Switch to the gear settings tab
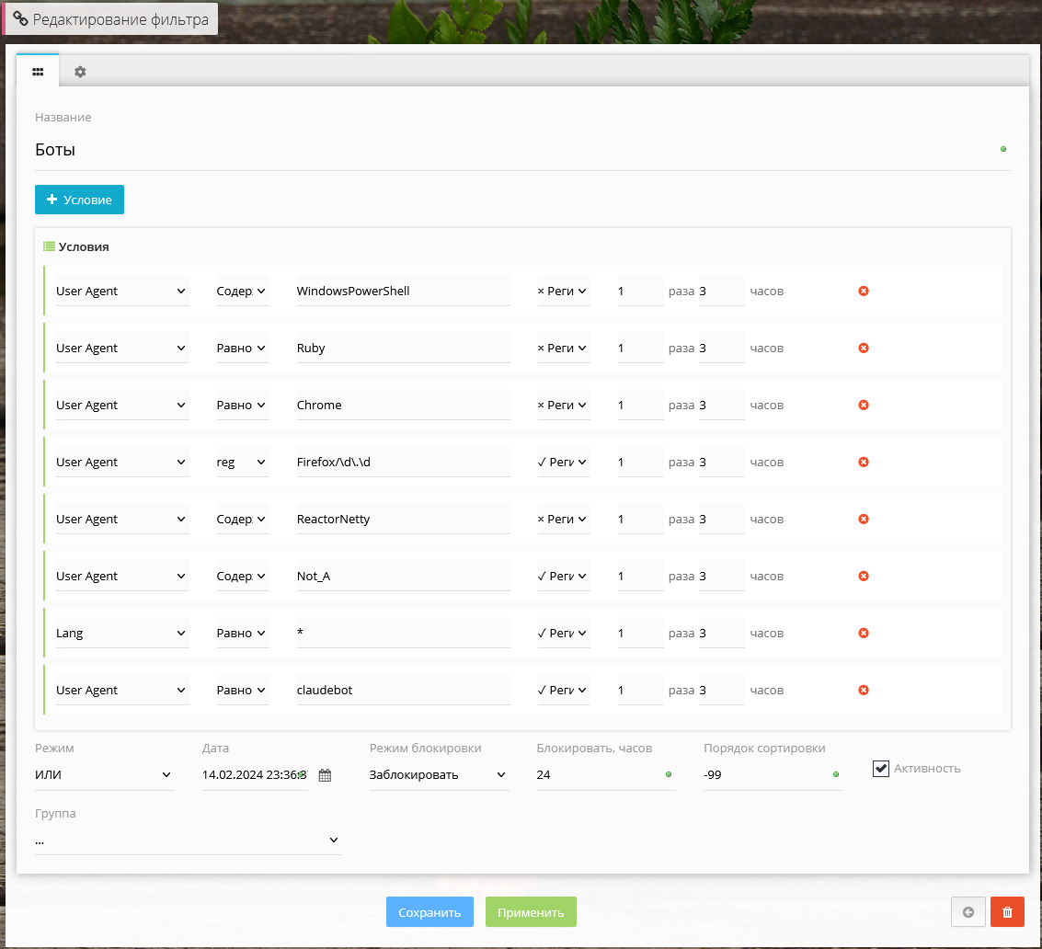The image size is (1042, 949). [x=80, y=72]
